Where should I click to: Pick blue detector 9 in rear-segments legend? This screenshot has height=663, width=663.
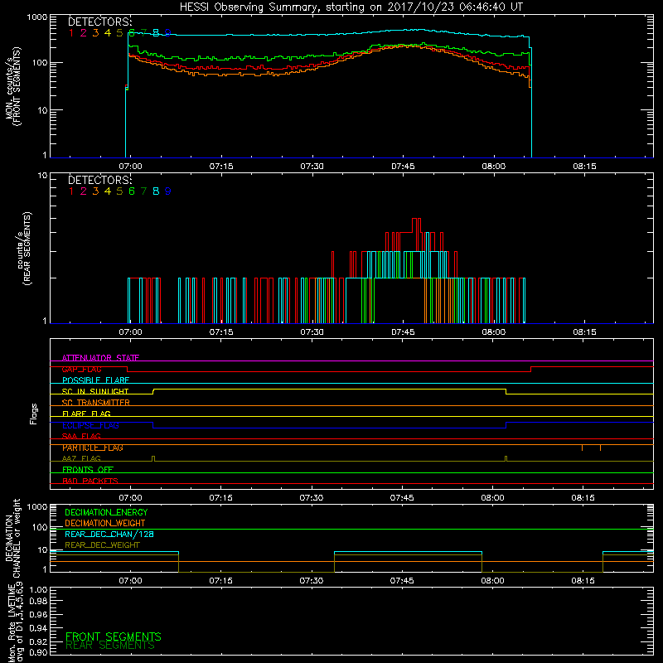(x=168, y=191)
